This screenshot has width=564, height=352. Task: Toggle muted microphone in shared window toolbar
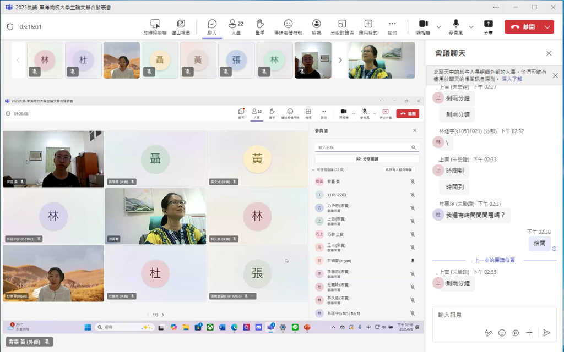coord(365,113)
